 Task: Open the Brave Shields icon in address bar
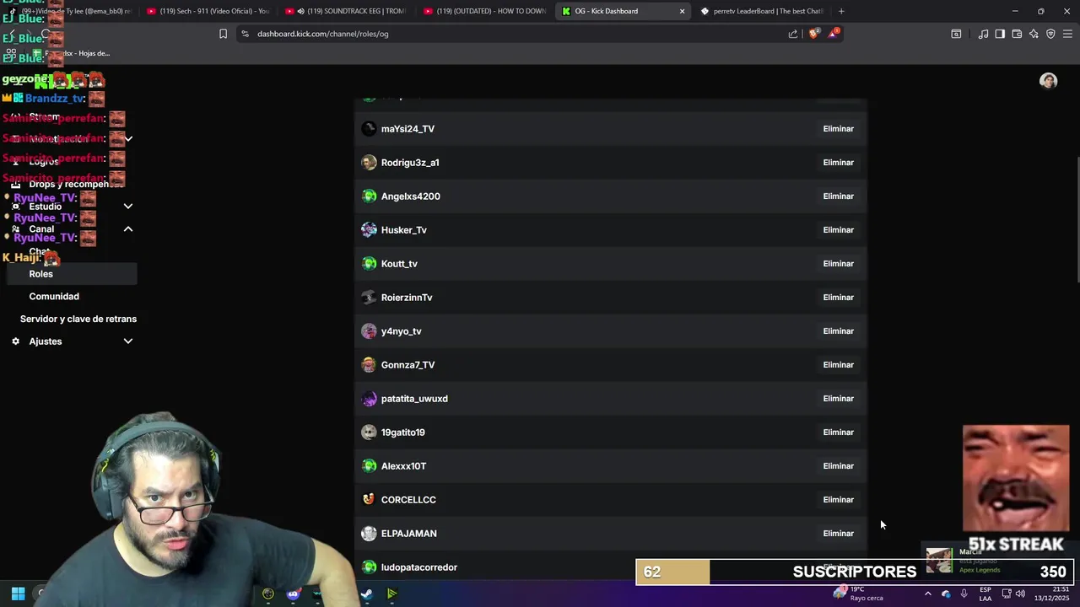click(814, 34)
